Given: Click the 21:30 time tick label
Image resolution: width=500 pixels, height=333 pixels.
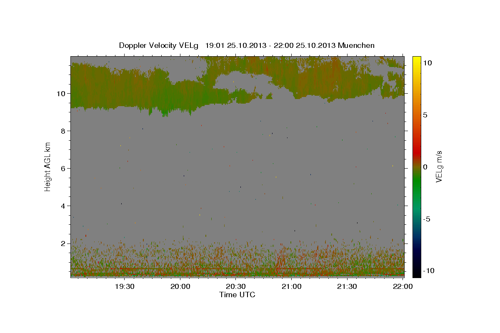Looking at the screenshot, I should 347,286.
